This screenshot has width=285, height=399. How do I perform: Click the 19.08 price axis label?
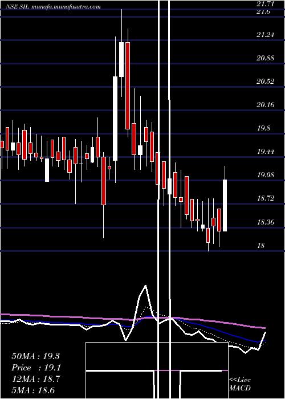pos(266,175)
